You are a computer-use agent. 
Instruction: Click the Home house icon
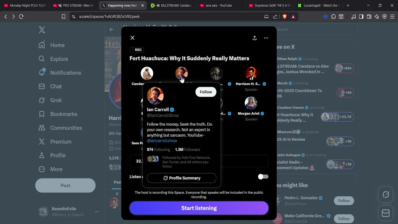[42, 45]
